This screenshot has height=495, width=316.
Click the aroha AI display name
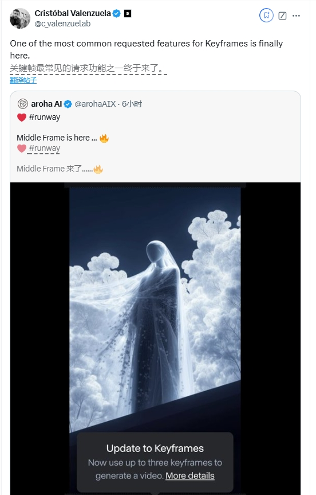tap(46, 104)
